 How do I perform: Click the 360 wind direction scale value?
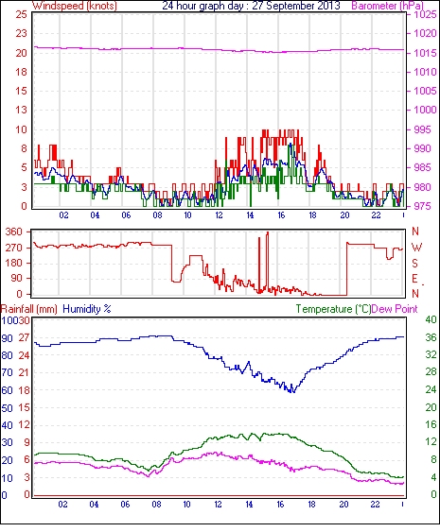pyautogui.click(x=14, y=232)
